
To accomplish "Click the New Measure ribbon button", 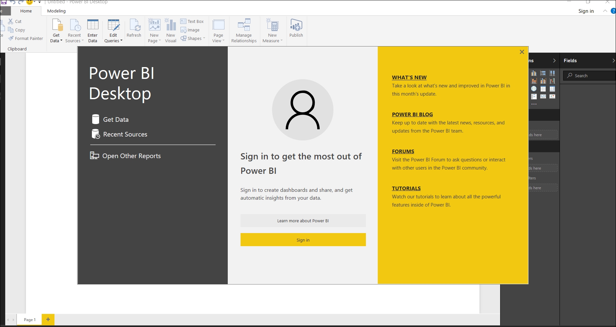I will pyautogui.click(x=272, y=31).
